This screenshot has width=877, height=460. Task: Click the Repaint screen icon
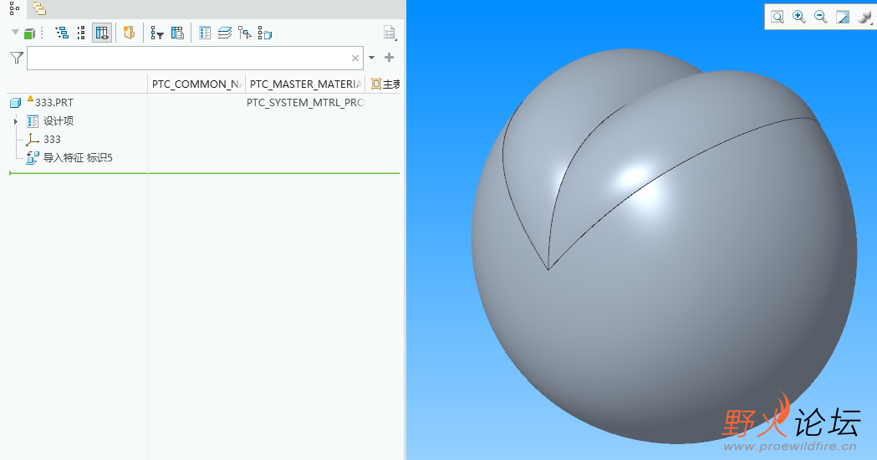tap(843, 17)
